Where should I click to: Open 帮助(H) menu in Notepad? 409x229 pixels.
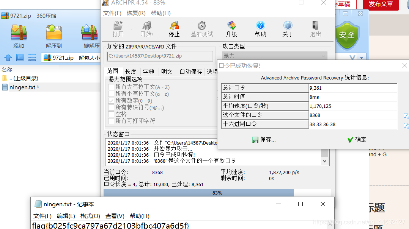pos(139,216)
